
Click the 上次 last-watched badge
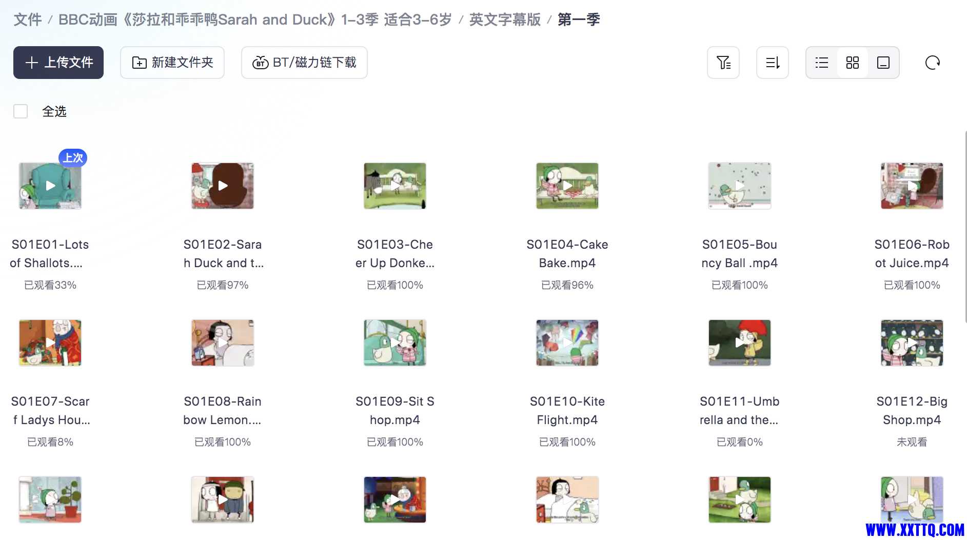[x=73, y=157]
